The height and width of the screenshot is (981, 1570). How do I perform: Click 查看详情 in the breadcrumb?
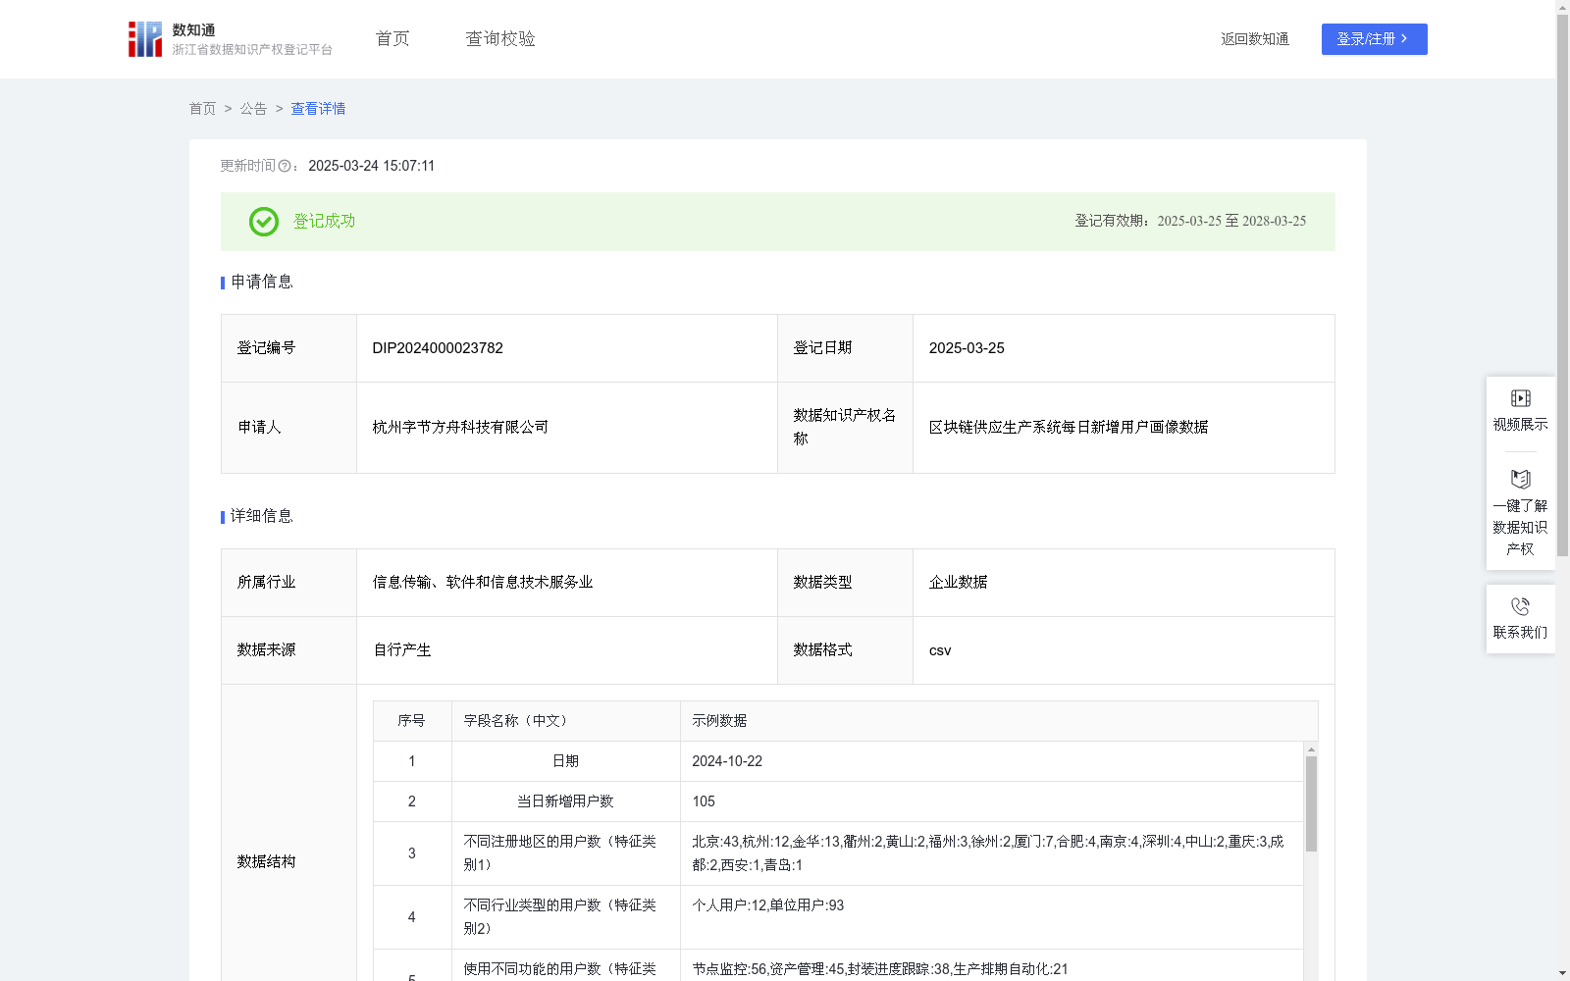pos(318,109)
